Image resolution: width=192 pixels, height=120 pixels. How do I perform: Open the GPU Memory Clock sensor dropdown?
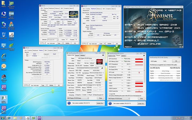coord(122,62)
